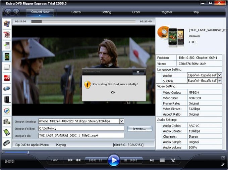Stop the video playback
Image resolution: width=228 pixels, height=170 pixels.
pos(126,160)
